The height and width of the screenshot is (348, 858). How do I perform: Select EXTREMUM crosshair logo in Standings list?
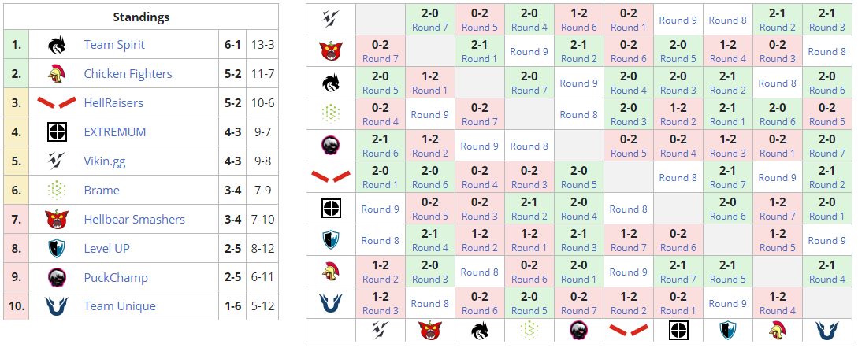click(x=56, y=131)
